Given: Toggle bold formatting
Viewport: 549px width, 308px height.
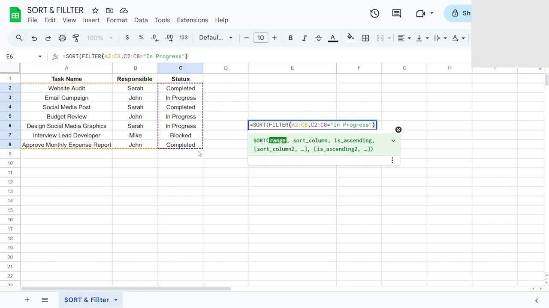Looking at the screenshot, I should pyautogui.click(x=290, y=38).
